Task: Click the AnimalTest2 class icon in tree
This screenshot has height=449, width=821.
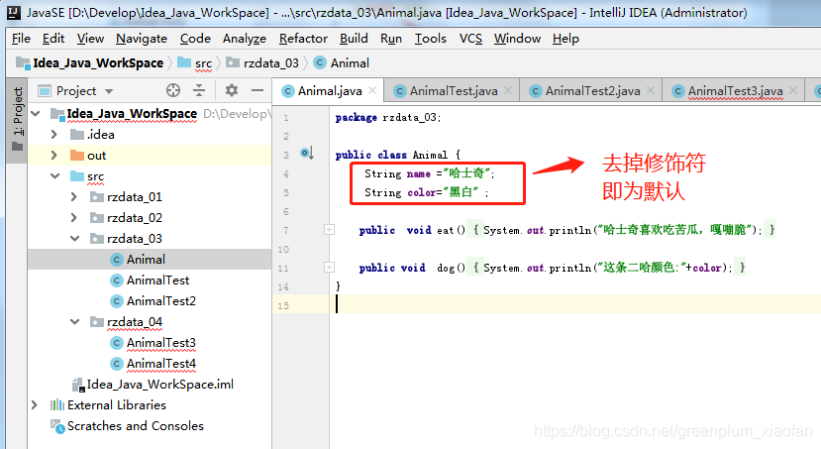Action: pos(117,301)
